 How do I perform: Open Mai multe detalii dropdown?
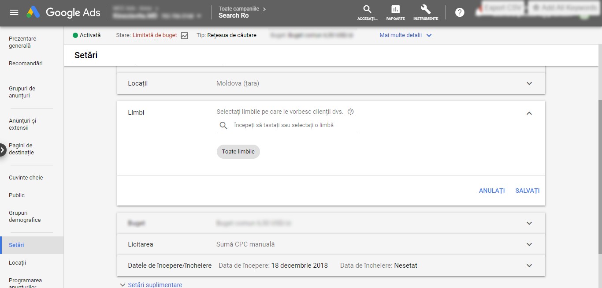click(x=405, y=35)
